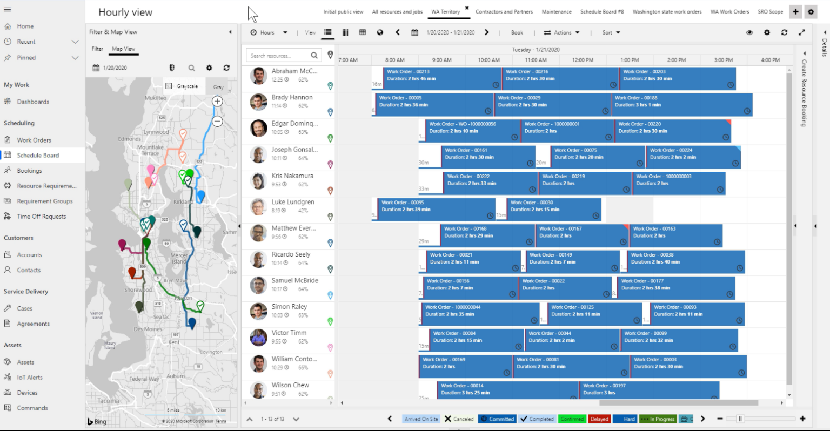
Task: Open IoT Alerts in sidebar
Action: point(30,378)
